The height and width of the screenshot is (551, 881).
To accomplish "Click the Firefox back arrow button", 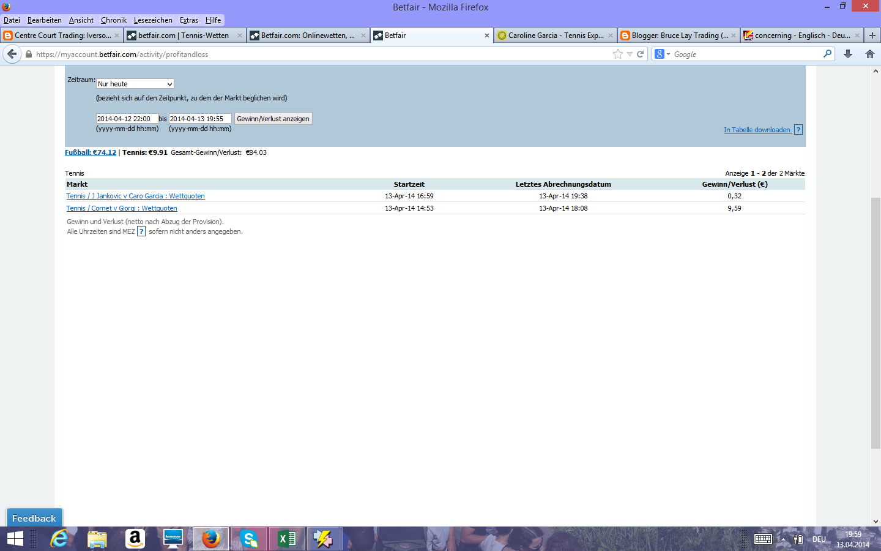I will point(12,54).
